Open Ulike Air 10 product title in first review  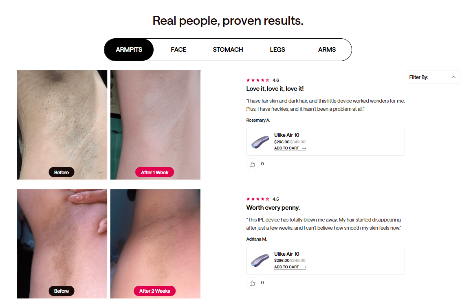[287, 135]
